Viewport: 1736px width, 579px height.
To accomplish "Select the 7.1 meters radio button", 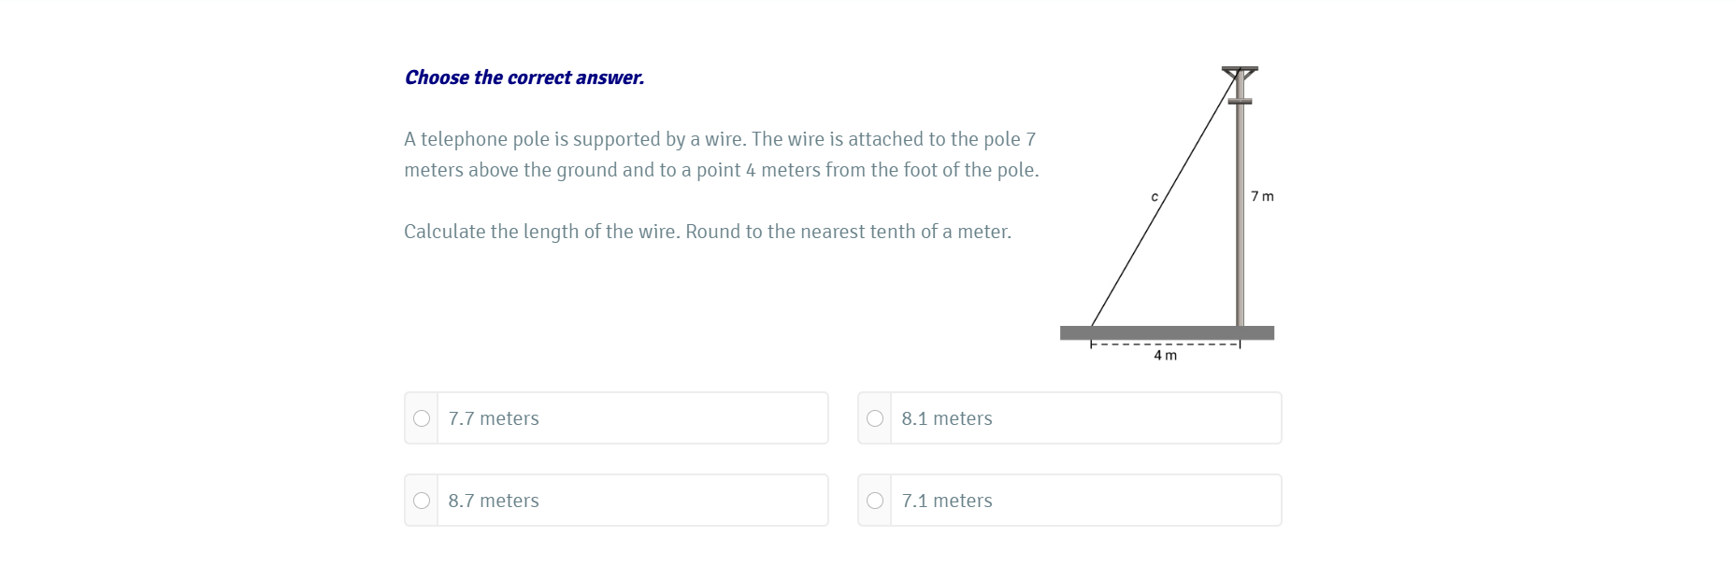I will point(876,501).
